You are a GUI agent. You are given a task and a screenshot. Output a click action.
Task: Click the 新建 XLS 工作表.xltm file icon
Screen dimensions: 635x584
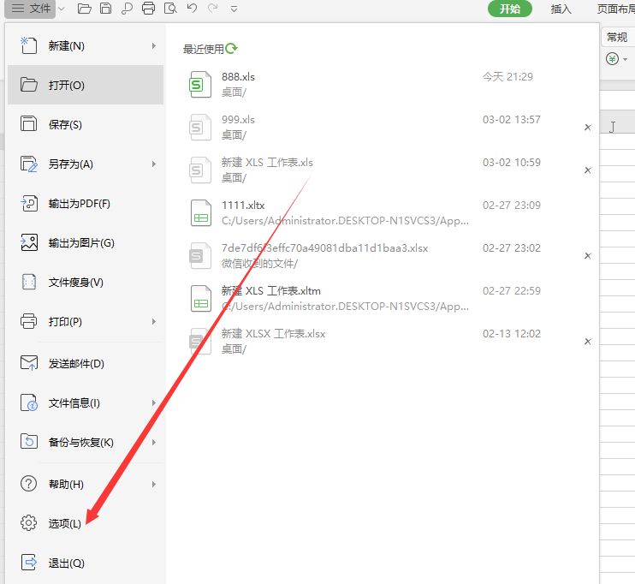coord(201,298)
